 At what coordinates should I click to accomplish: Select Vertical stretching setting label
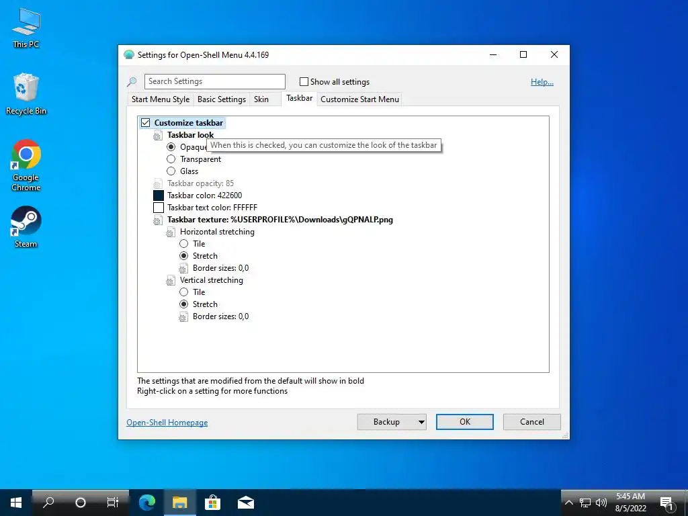212,280
